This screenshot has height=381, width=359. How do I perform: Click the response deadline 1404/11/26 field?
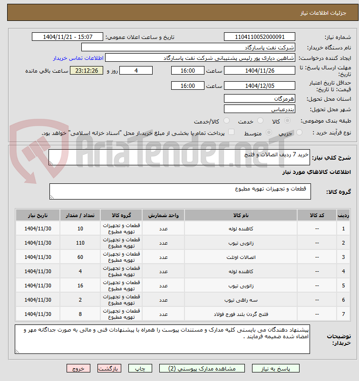tap(260, 70)
